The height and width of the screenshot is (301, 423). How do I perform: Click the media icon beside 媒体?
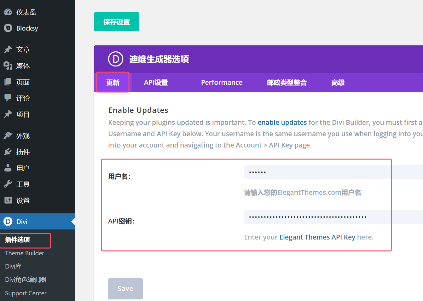pos(8,66)
